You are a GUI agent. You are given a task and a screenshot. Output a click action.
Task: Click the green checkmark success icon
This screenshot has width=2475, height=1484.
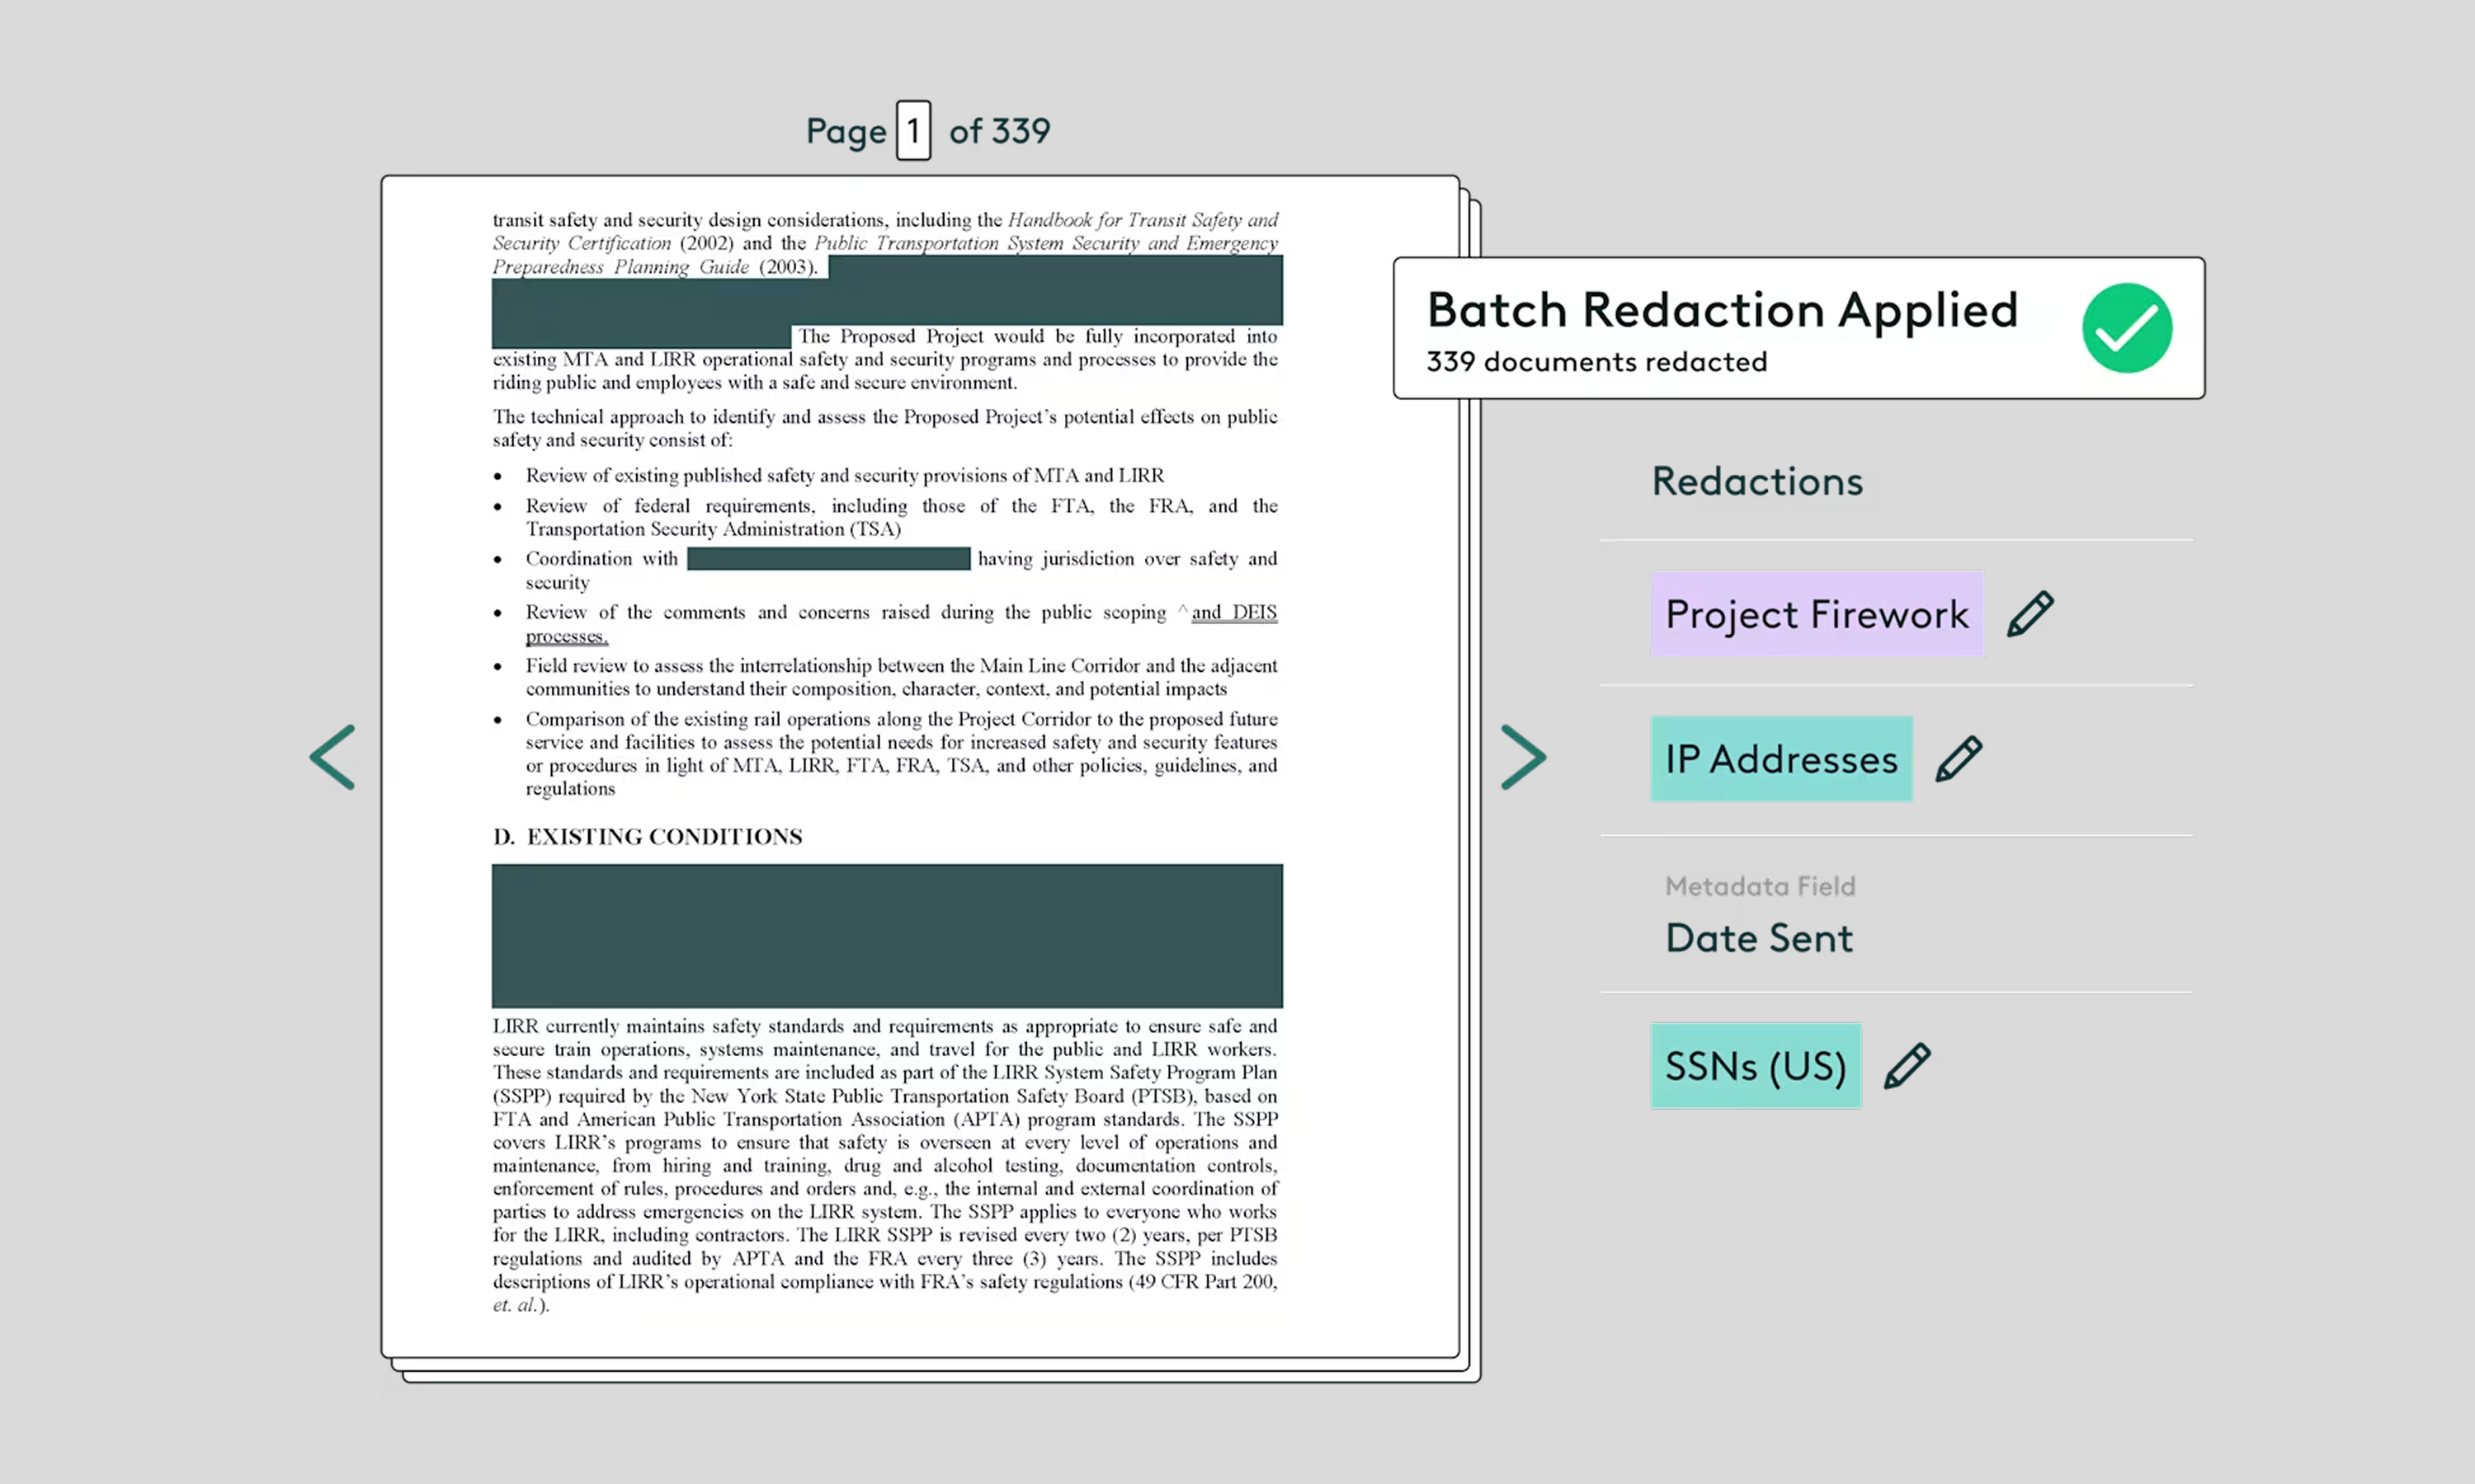(x=2126, y=328)
